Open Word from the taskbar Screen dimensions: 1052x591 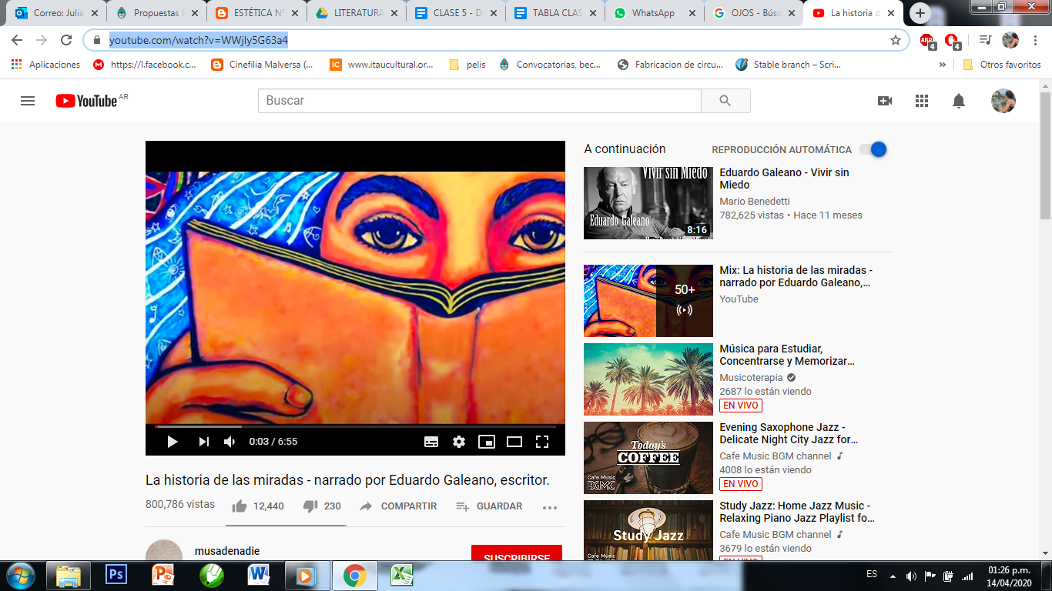[258, 576]
